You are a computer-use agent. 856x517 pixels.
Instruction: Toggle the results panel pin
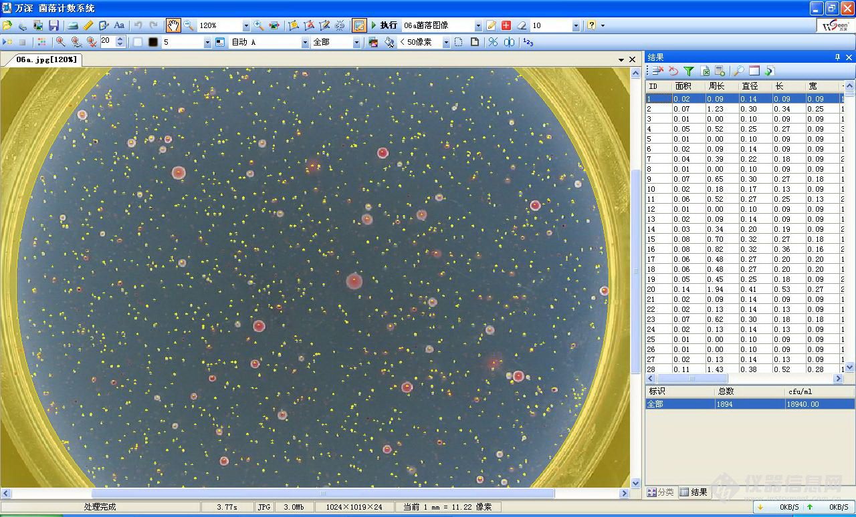(838, 57)
